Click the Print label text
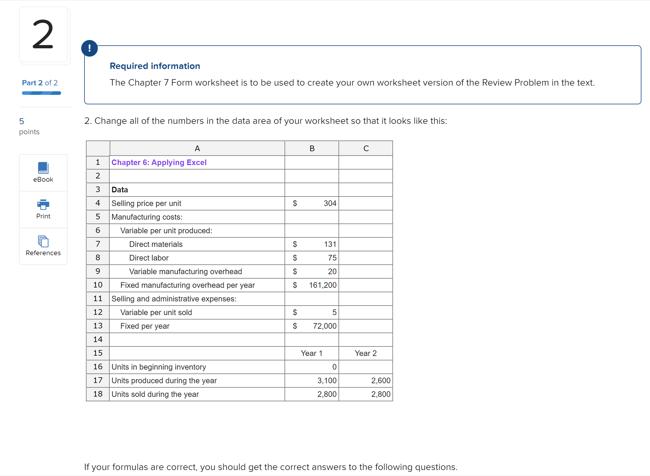The height and width of the screenshot is (476, 650). 43,216
